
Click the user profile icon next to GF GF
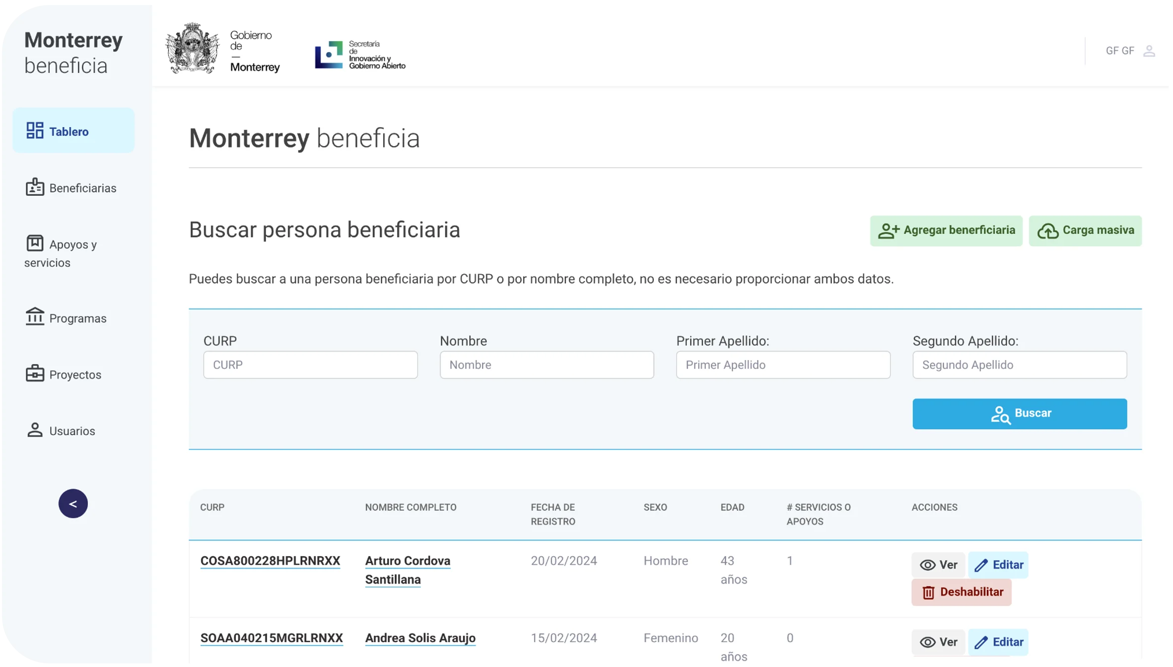tap(1150, 51)
